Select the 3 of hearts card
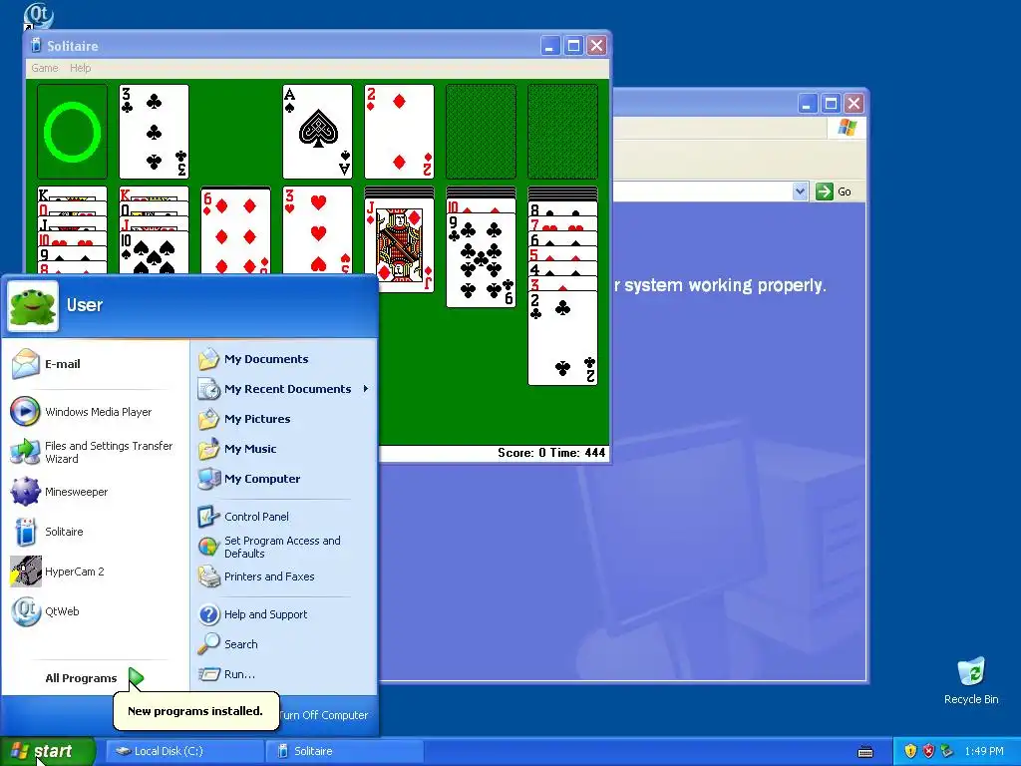Image resolution: width=1021 pixels, height=766 pixels. coord(318,231)
